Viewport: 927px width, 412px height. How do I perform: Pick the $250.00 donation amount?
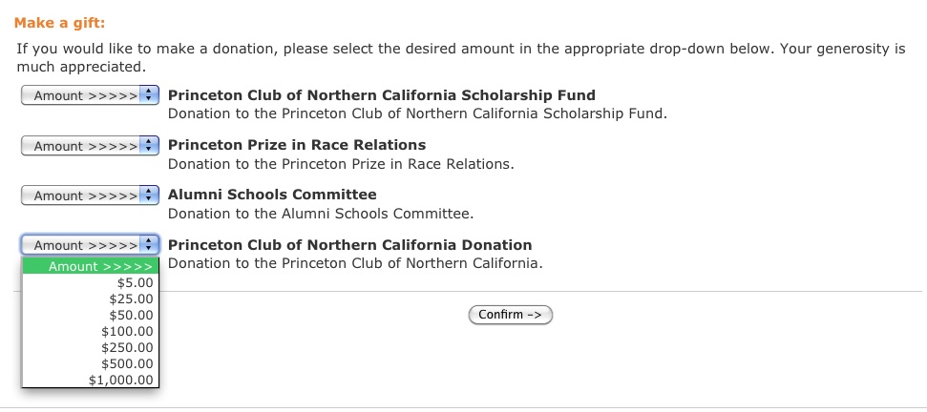tap(91, 348)
